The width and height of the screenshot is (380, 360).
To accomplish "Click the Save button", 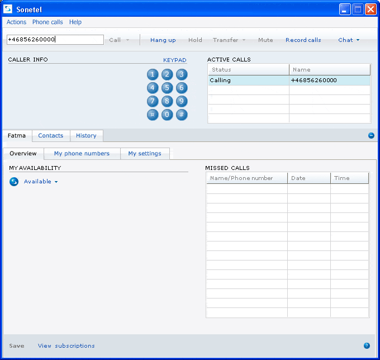I will [17, 346].
